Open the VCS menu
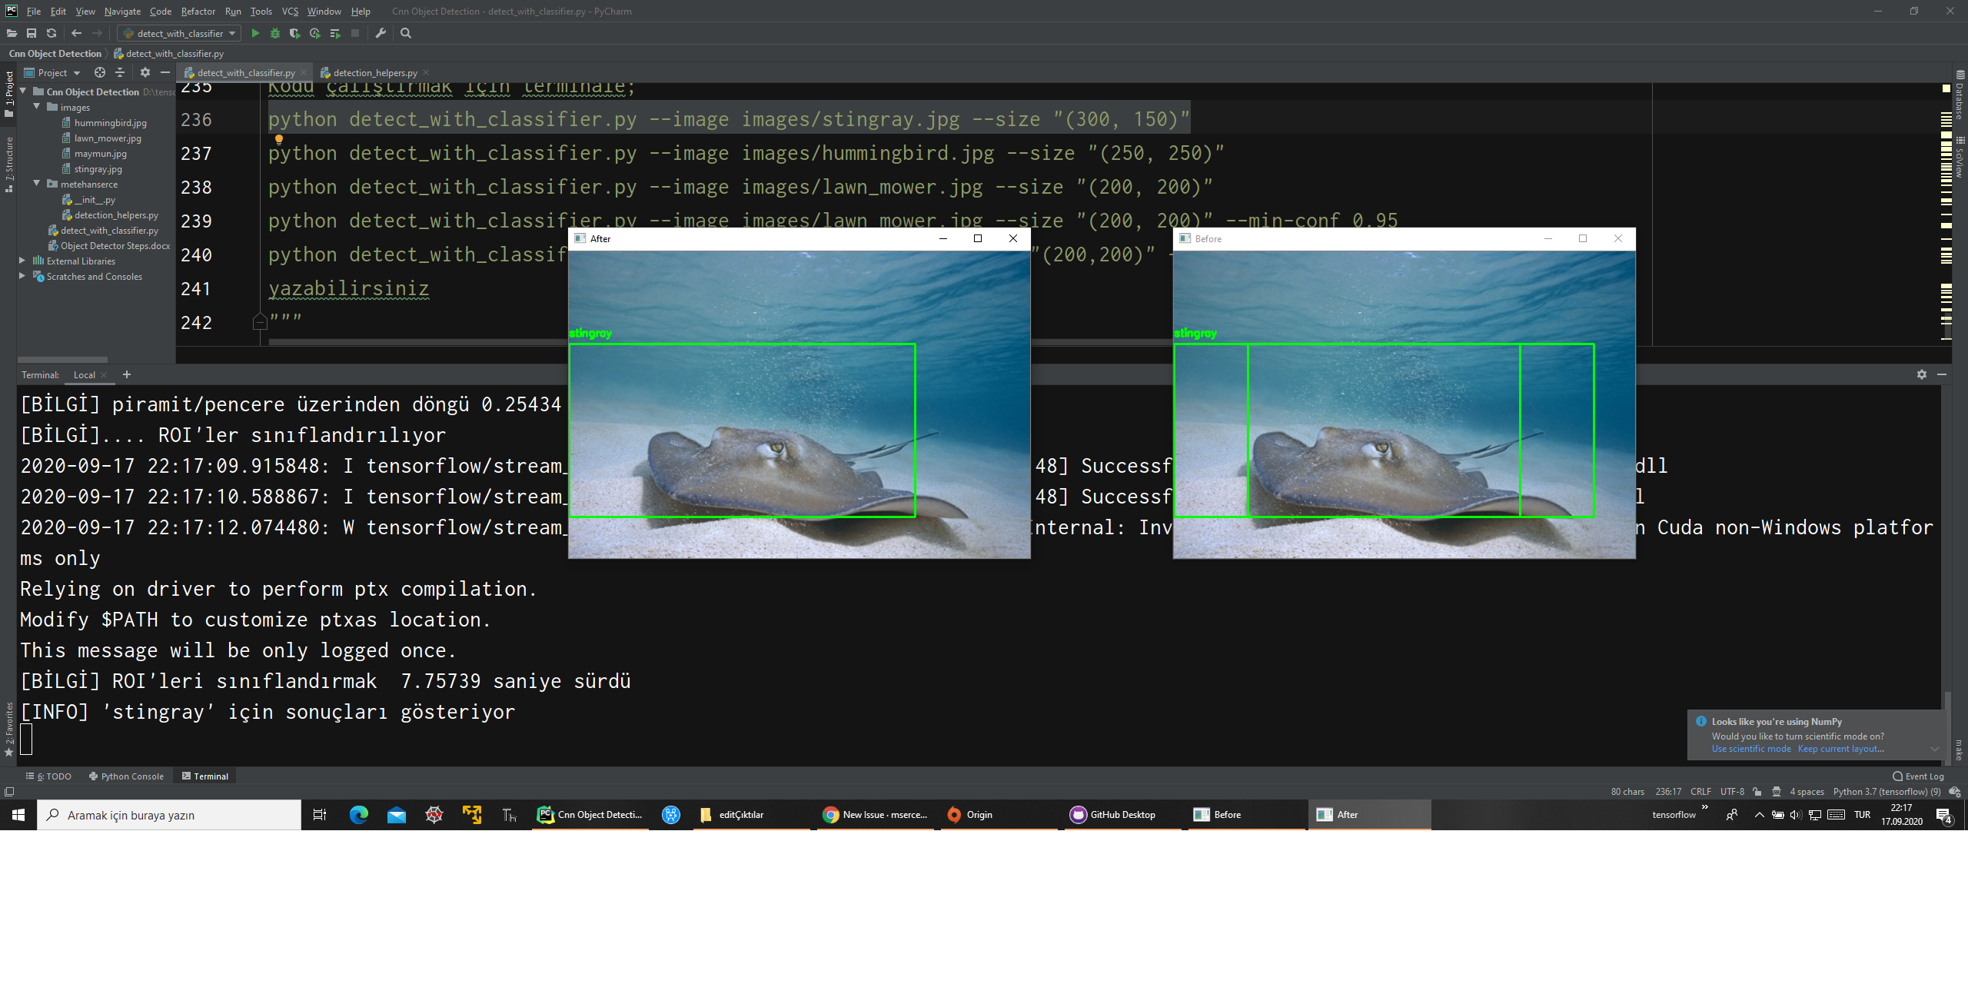Viewport: 1968px width, 984px height. click(290, 12)
